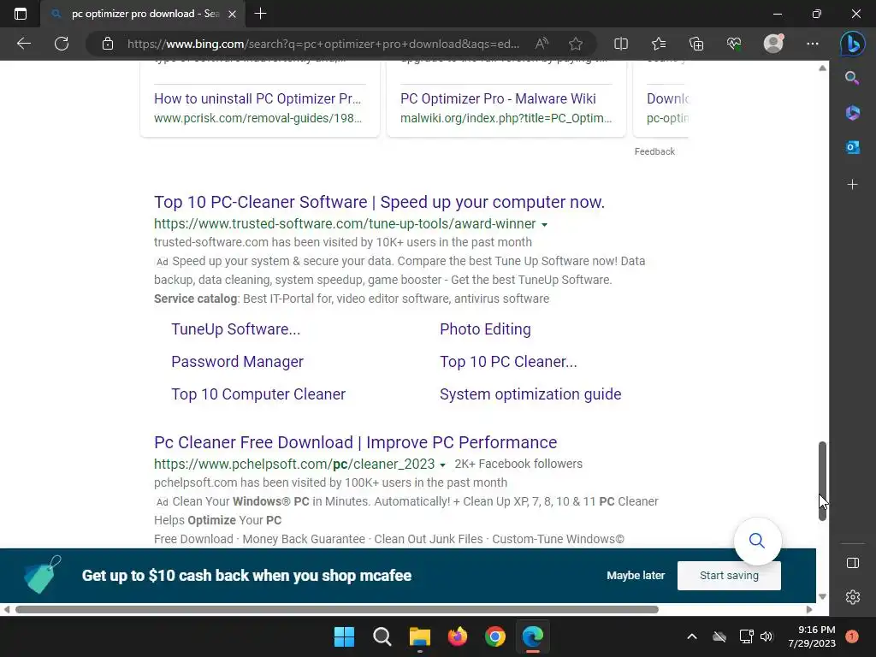This screenshot has width=876, height=657.
Task: Open the TuneUp Software sitelink
Action: coord(236,329)
